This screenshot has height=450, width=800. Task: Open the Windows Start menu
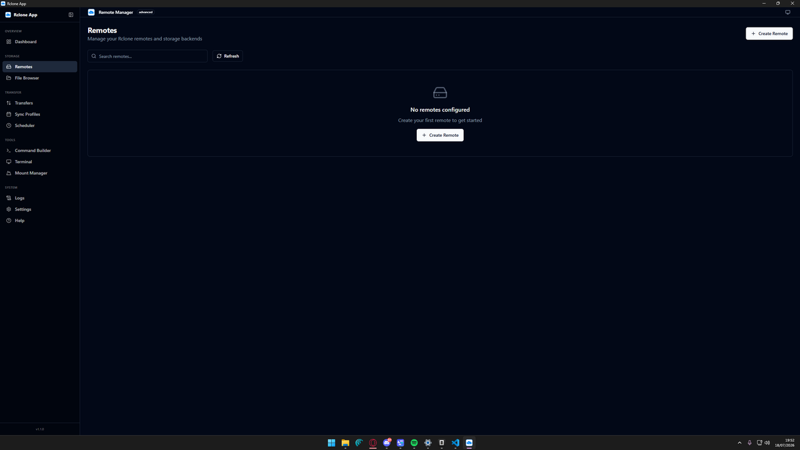click(331, 442)
